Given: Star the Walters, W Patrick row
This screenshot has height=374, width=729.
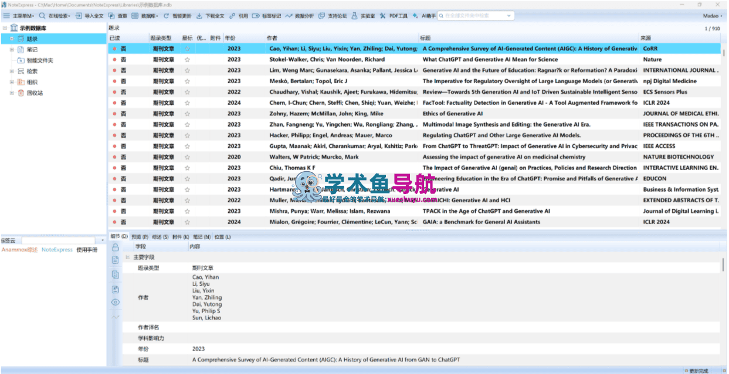Looking at the screenshot, I should (x=187, y=157).
